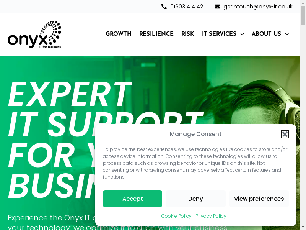Click the Onyx logo

[x=34, y=34]
